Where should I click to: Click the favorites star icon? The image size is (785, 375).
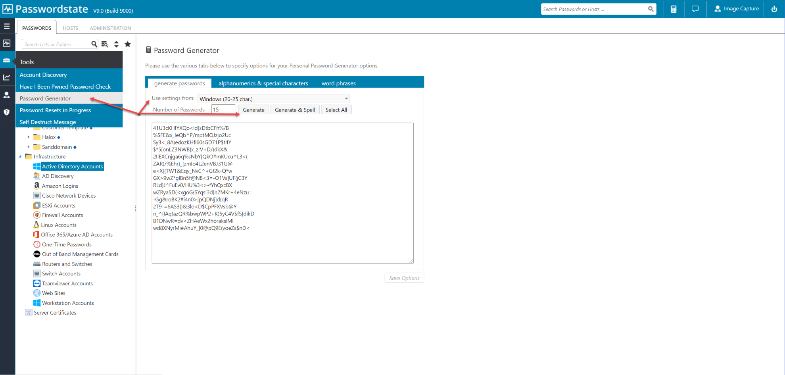pos(128,44)
